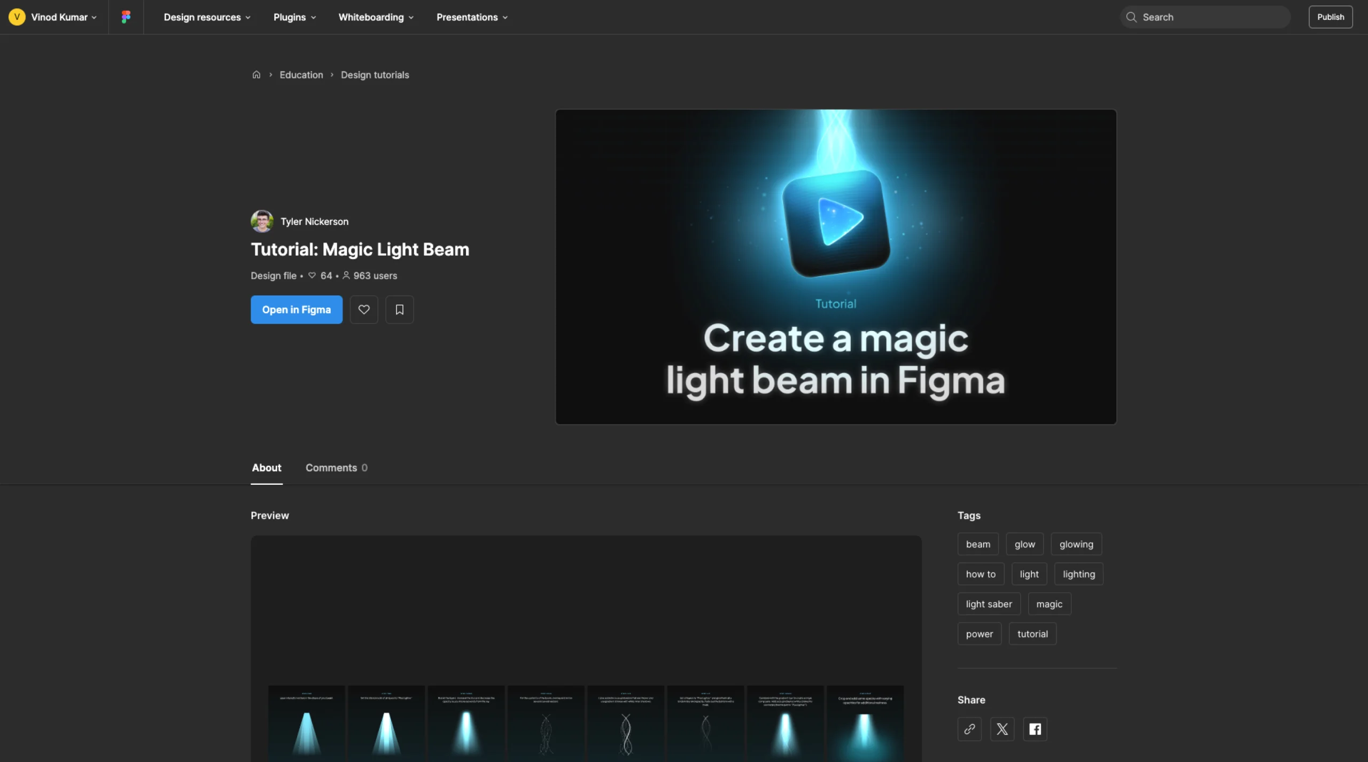Click the search magnifier icon

tap(1131, 17)
